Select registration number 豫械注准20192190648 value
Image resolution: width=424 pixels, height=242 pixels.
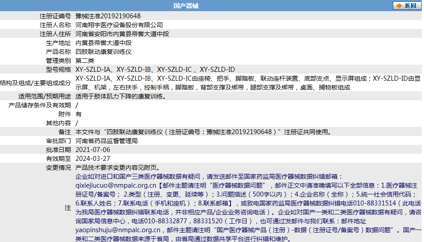click(x=108, y=16)
